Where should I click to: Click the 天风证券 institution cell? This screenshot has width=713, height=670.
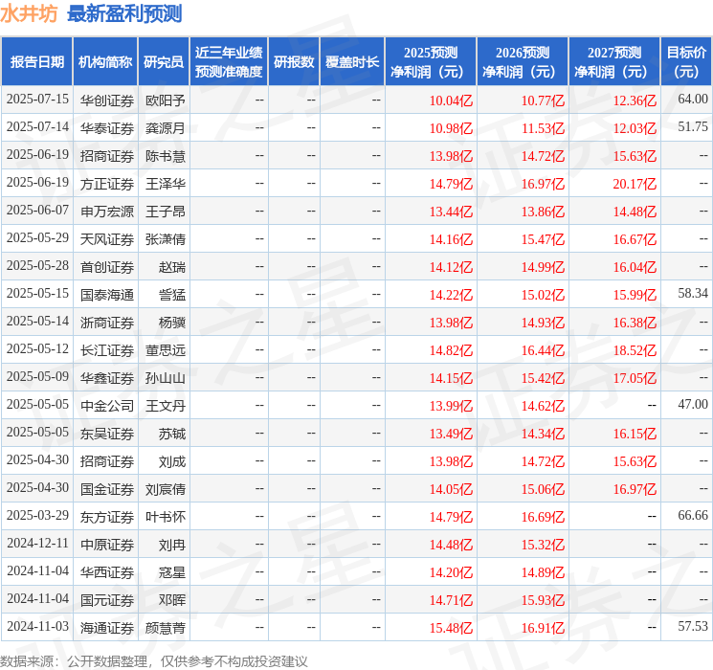(x=107, y=238)
